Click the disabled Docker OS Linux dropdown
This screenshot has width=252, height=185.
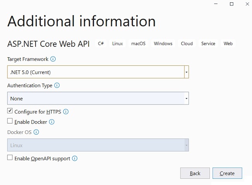[98, 145]
